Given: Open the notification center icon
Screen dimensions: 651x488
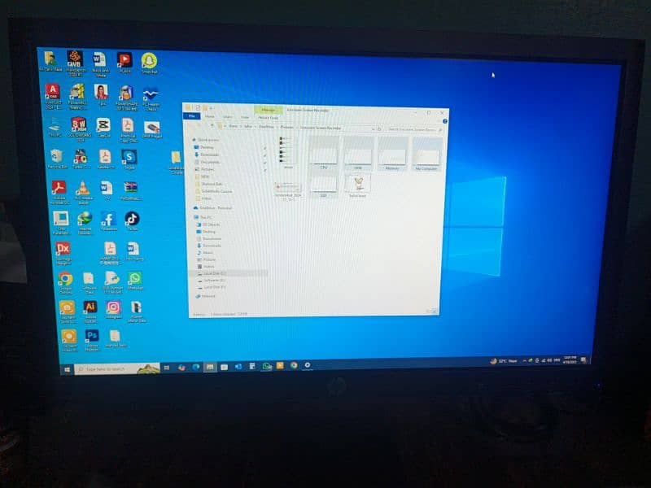Looking at the screenshot, I should point(584,359).
